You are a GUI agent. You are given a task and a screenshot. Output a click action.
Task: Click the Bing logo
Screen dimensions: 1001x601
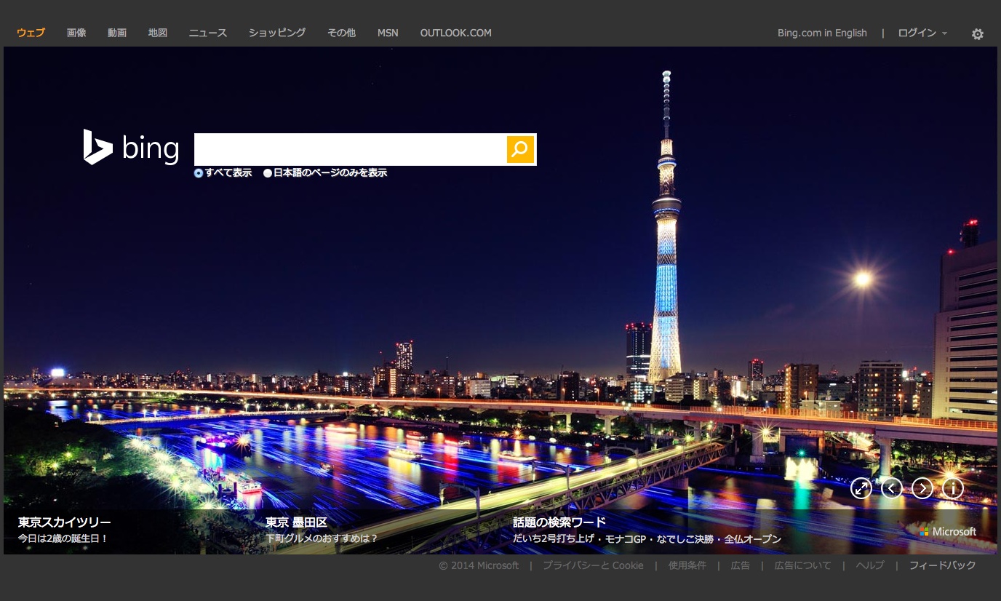click(131, 148)
